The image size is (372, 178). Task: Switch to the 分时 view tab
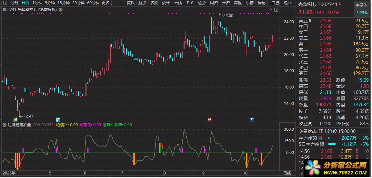[15, 3]
